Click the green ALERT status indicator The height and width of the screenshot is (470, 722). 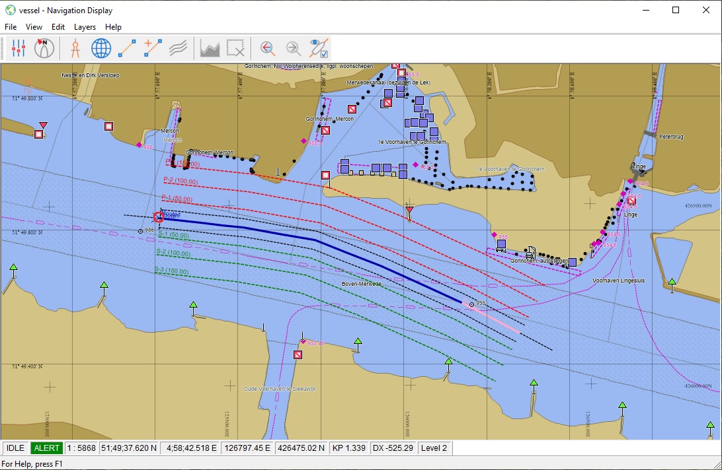46,448
